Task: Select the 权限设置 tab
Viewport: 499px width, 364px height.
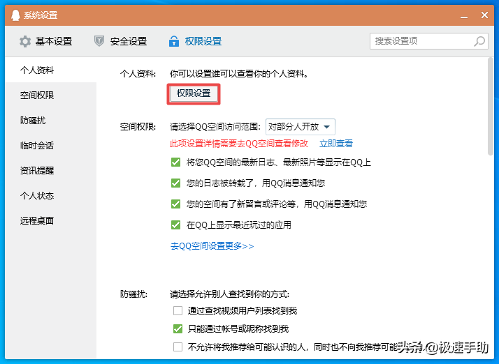Action: (x=195, y=41)
